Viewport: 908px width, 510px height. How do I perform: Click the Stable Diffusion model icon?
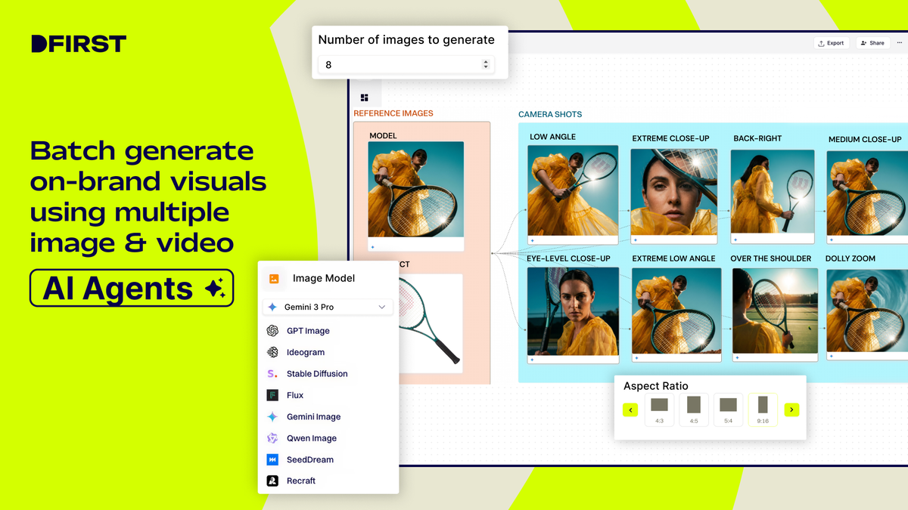(272, 373)
